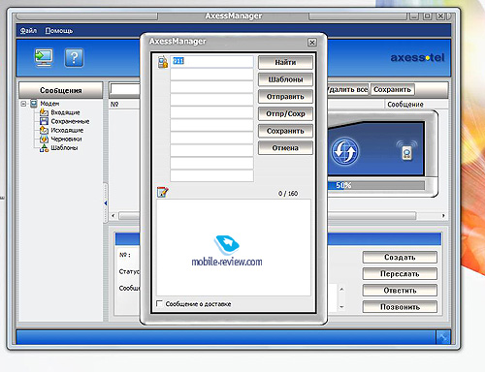Select Входящие in the message tree

pyautogui.click(x=65, y=112)
